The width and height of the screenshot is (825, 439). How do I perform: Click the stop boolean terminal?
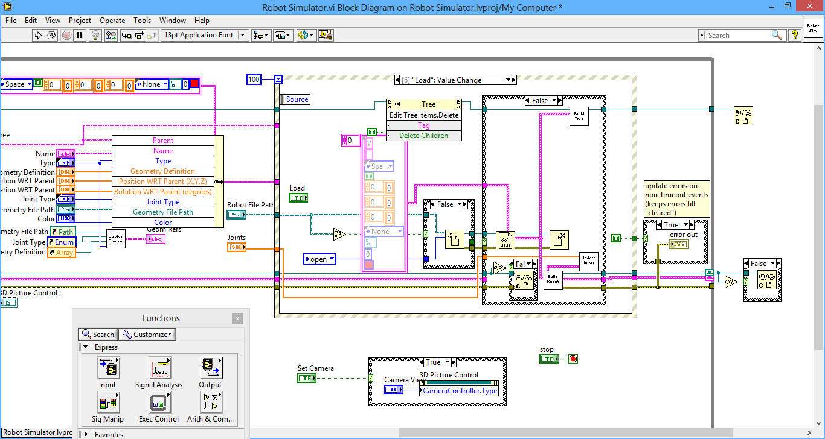click(549, 359)
